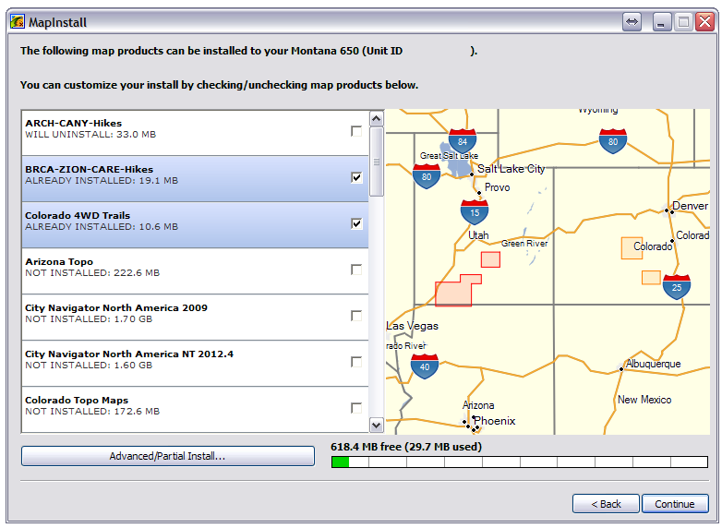Click the Interstate 40 shield on map
The width and height of the screenshot is (722, 528).
[425, 366]
